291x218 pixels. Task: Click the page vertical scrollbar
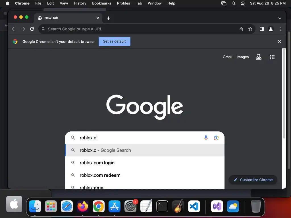[284, 94]
